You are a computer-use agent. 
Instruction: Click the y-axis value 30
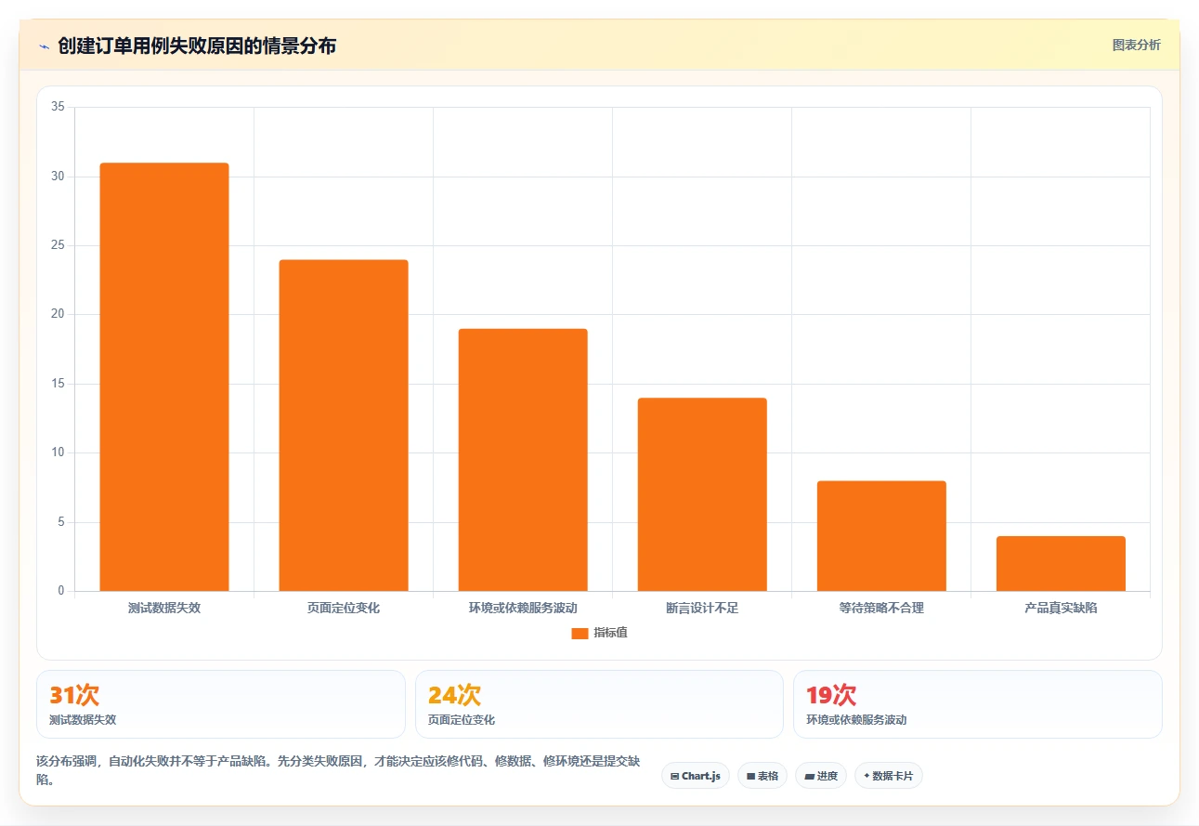point(58,177)
